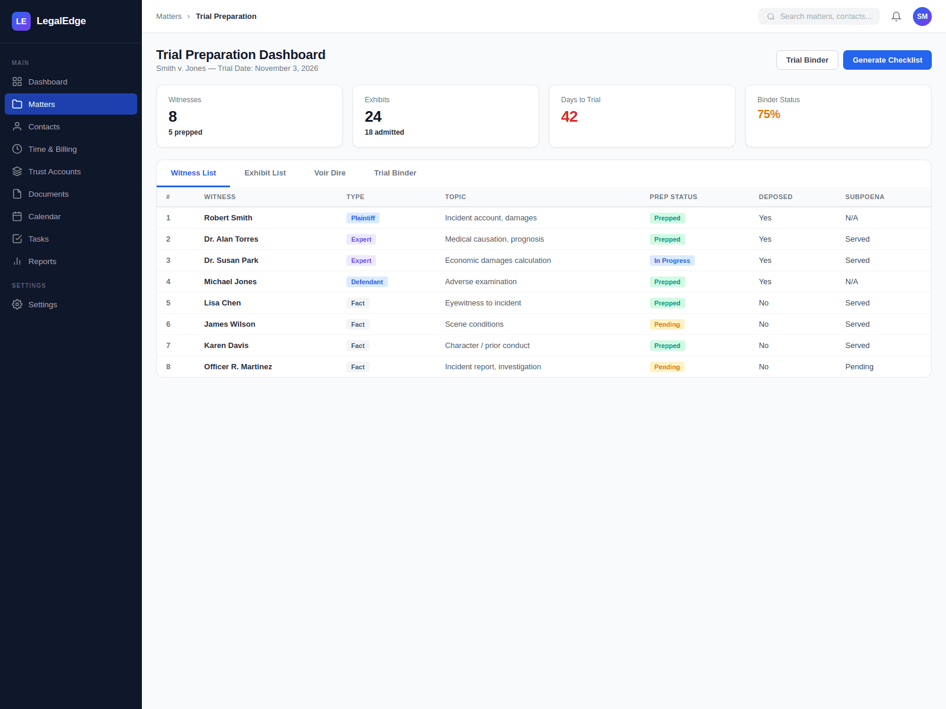
Task: Click Pending subpoena for Officer R. Martinez
Action: coord(859,367)
